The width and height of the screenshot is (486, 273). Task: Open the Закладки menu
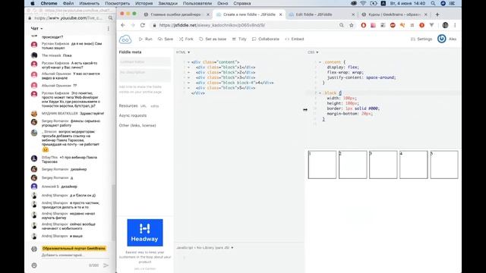pos(168,3)
